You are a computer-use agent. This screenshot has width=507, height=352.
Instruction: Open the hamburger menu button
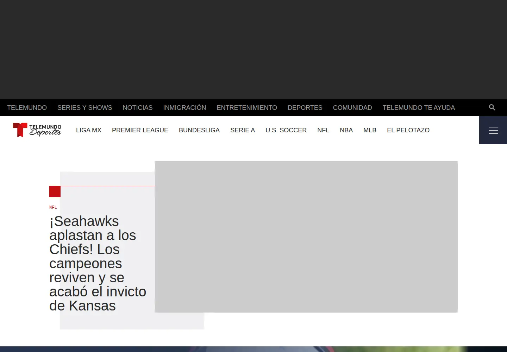click(x=493, y=130)
